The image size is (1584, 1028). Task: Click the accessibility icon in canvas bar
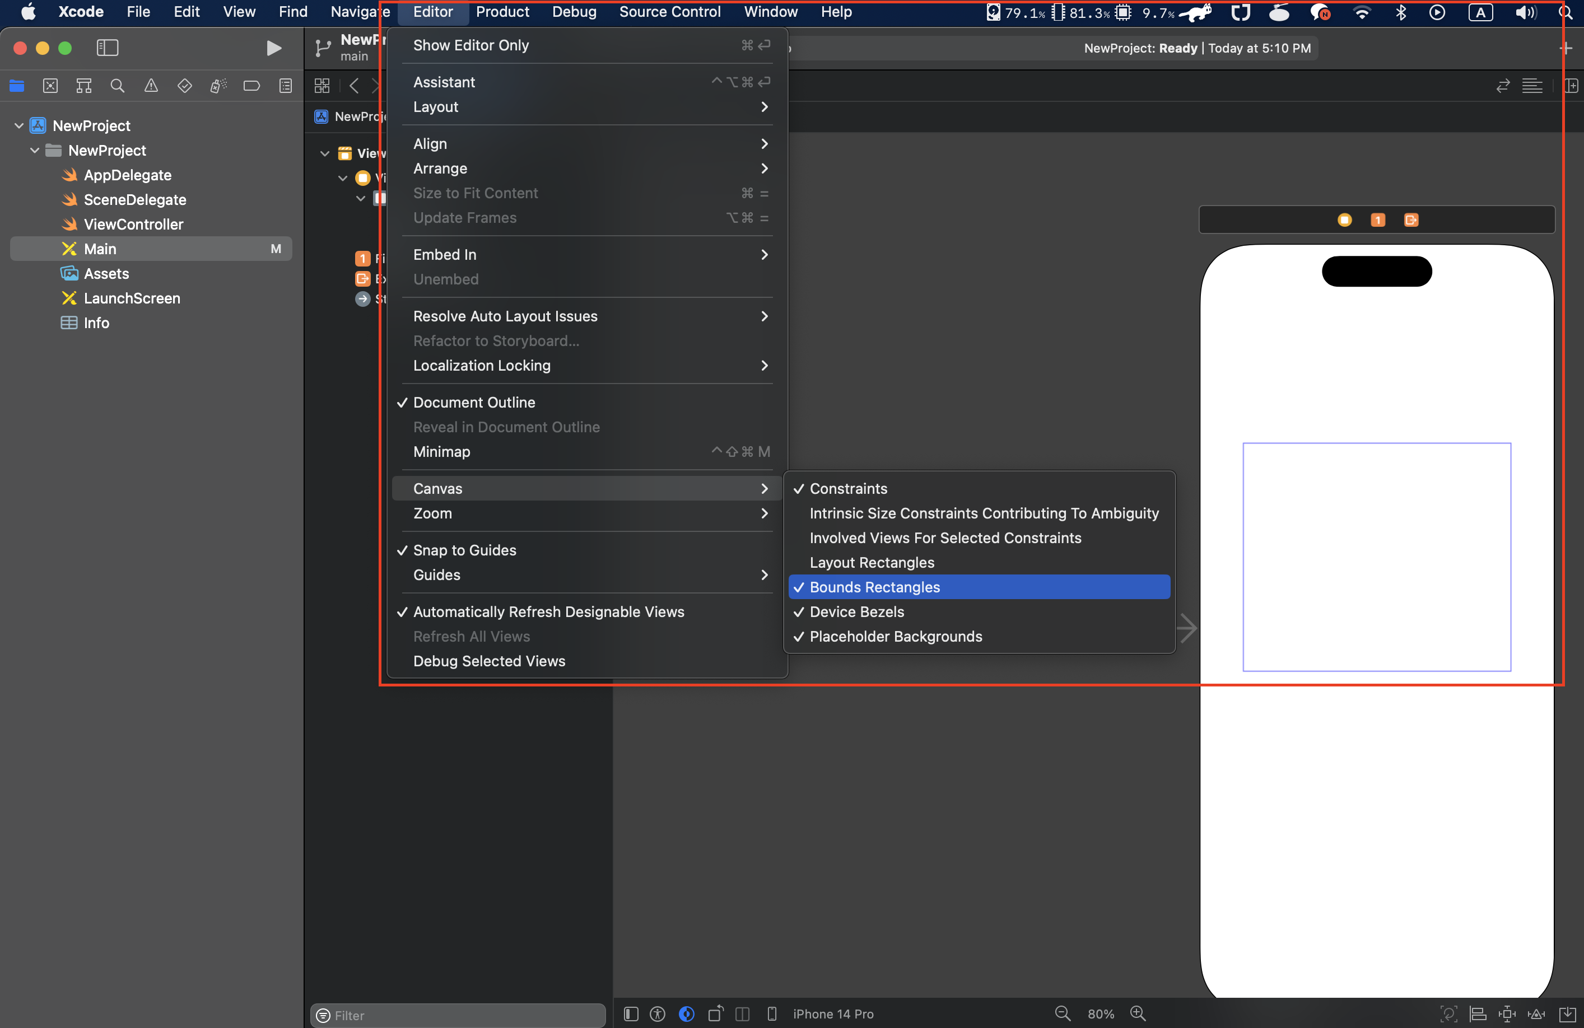tap(658, 1014)
